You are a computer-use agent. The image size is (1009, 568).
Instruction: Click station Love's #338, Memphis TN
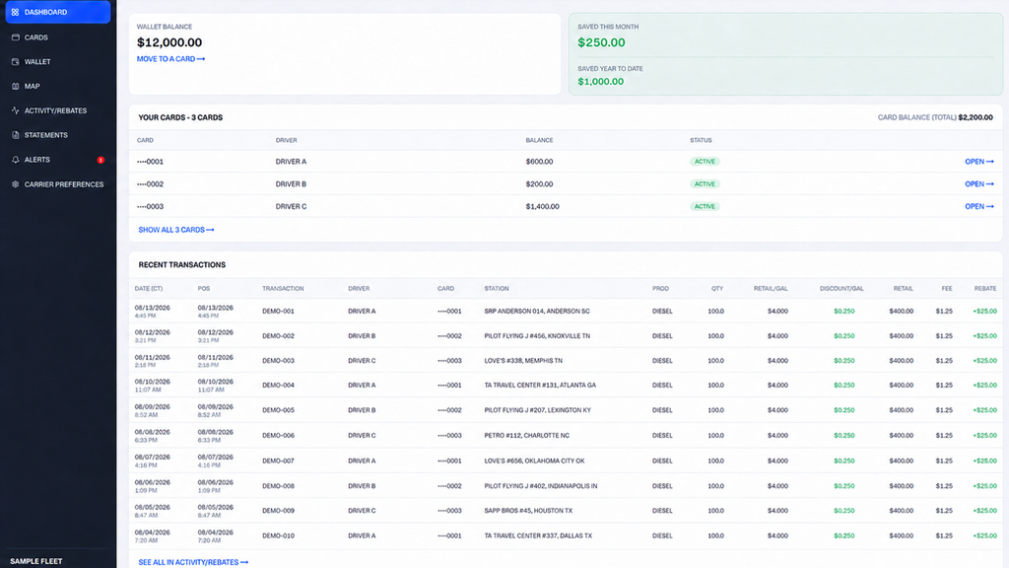(523, 361)
